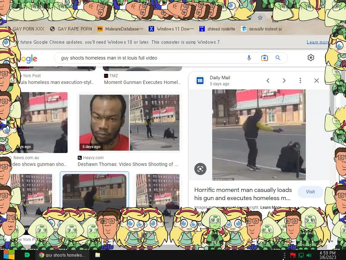This screenshot has width=346, height=260.
Task: Go to the previous image in the preview panel
Action: point(268,81)
